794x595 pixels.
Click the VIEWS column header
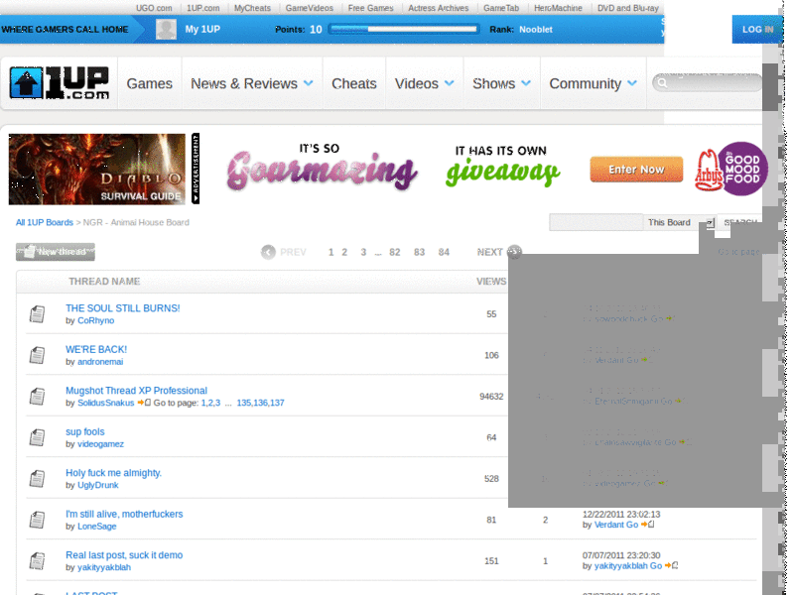pos(491,282)
